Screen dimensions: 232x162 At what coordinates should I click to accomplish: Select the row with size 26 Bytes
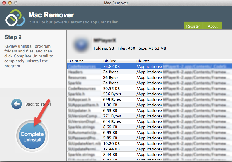point(150,78)
